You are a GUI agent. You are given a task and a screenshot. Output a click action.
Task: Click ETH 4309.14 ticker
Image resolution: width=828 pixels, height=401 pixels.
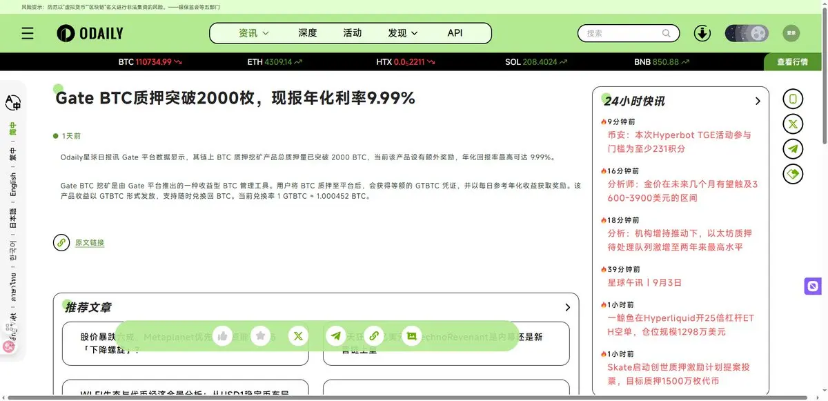(x=275, y=62)
